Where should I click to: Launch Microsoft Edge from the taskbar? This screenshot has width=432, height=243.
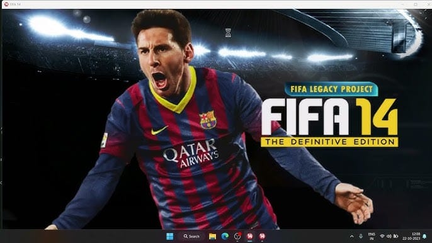tap(225, 236)
